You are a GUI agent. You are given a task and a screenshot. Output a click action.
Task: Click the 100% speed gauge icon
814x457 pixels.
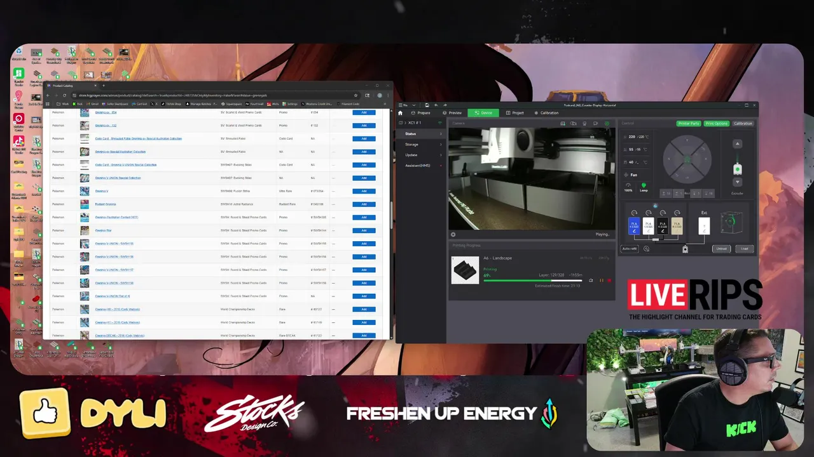[628, 187]
